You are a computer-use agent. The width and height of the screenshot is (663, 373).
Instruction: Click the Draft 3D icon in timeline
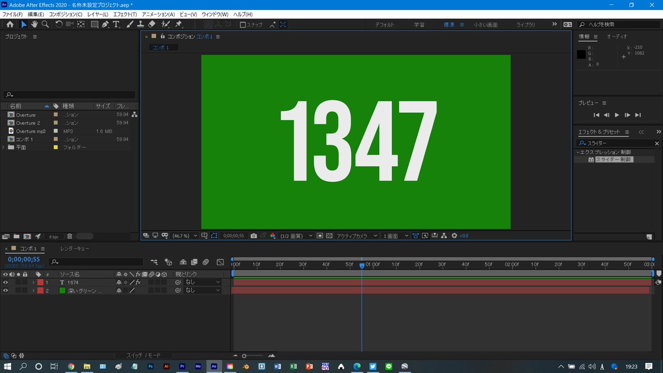click(169, 261)
